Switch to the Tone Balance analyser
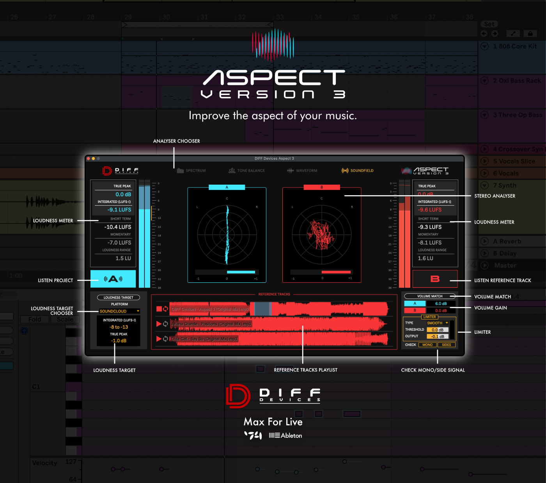Viewport: 546px width, 483px height. click(x=246, y=171)
